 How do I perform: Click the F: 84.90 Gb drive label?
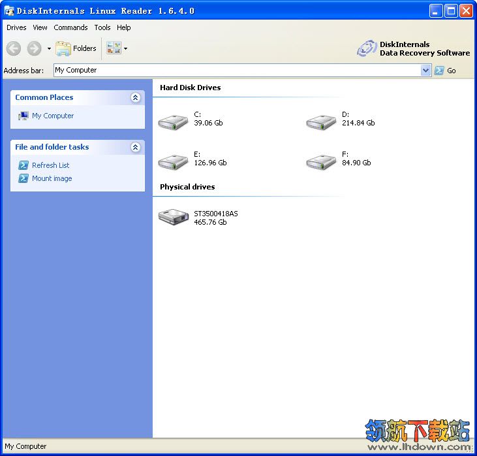pos(356,159)
